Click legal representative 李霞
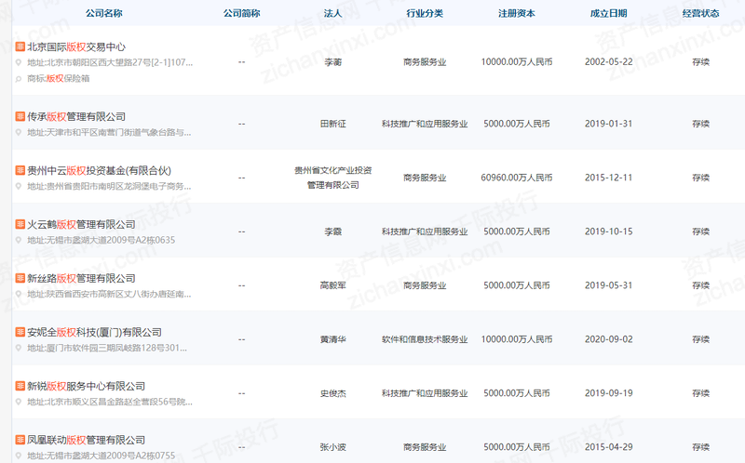The width and height of the screenshot is (745, 463). (x=333, y=231)
